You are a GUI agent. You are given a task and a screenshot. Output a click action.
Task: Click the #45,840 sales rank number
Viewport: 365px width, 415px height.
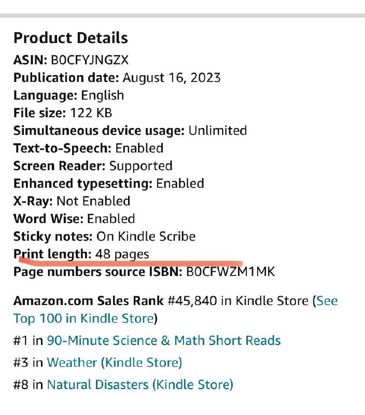[x=192, y=301]
